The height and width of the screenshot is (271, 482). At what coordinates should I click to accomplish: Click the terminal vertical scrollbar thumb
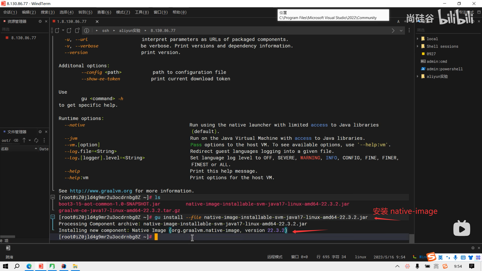(x=411, y=238)
